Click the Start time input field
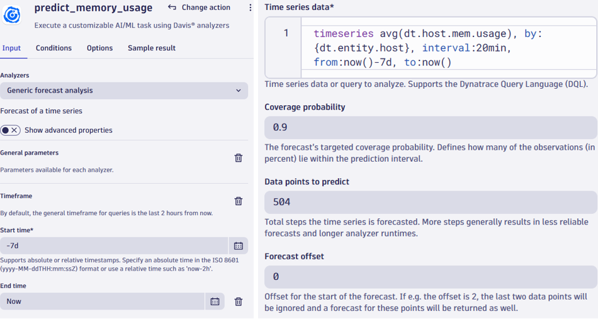The height and width of the screenshot is (319, 598). point(113,246)
